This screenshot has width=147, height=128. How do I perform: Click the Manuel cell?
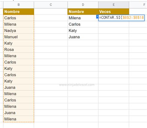(19, 37)
